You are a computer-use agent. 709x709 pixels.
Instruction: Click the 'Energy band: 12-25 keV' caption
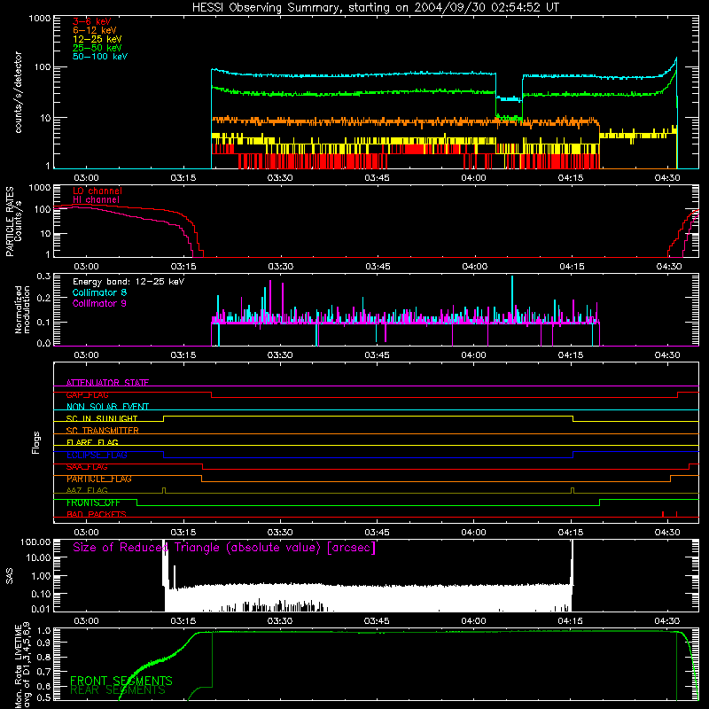[x=129, y=282]
